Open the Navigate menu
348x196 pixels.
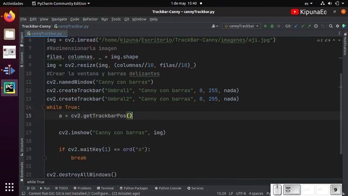click(59, 19)
